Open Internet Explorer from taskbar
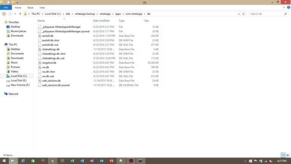291x164 pixels. pyautogui.click(x=23, y=161)
